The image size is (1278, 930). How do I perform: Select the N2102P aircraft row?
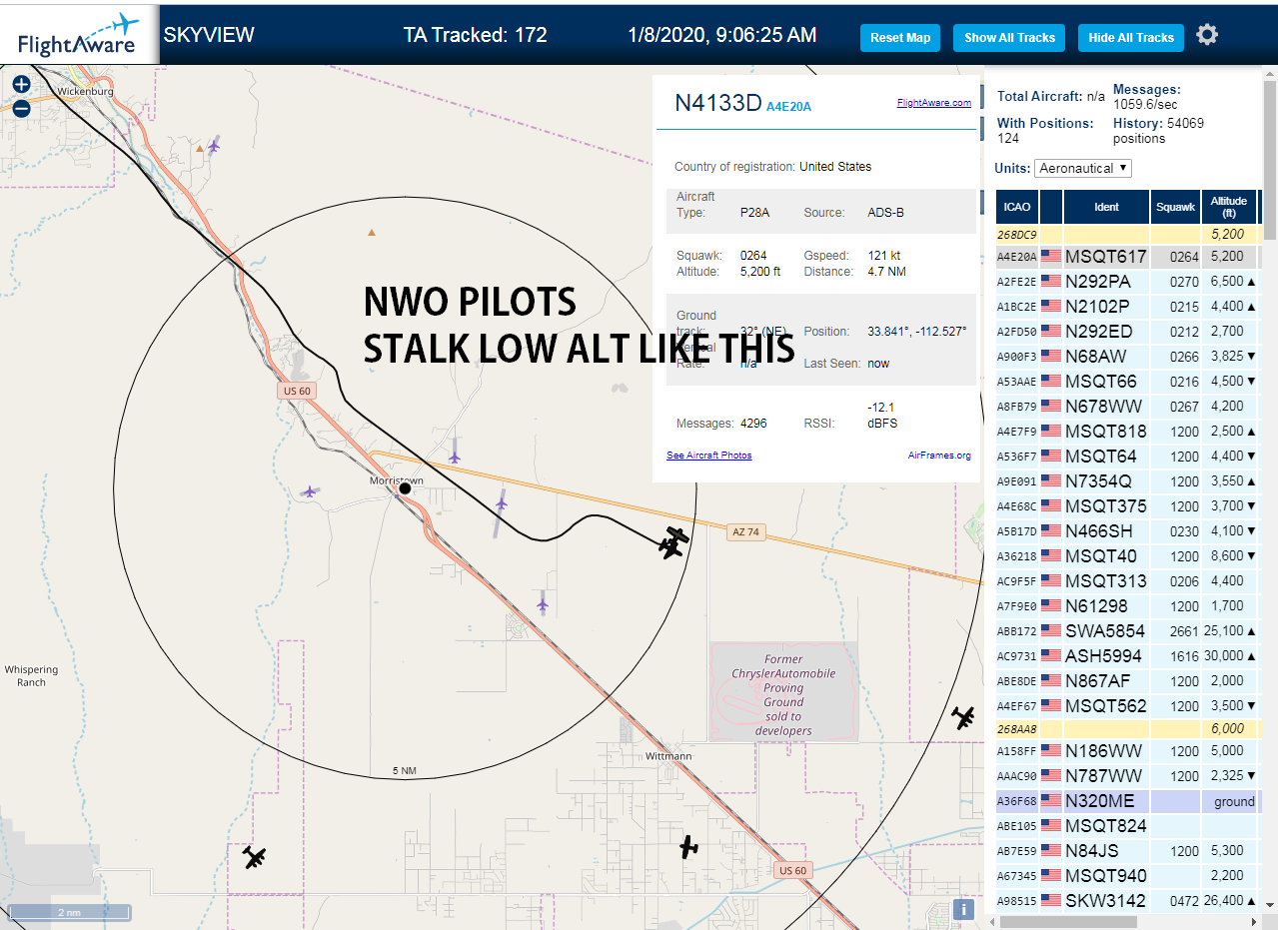[1129, 307]
